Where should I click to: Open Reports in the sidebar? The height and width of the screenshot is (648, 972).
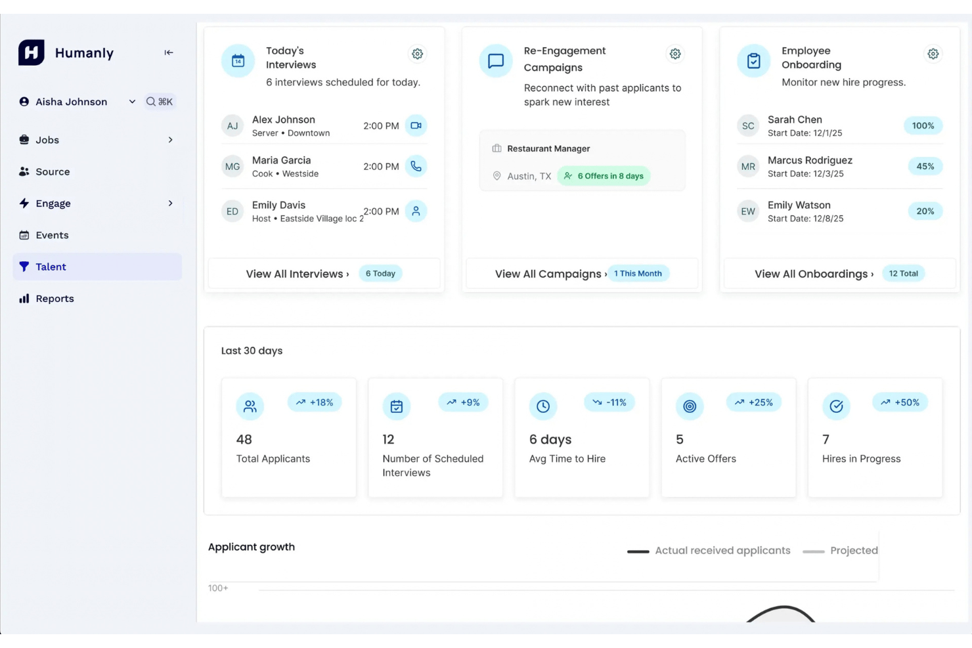pyautogui.click(x=97, y=299)
